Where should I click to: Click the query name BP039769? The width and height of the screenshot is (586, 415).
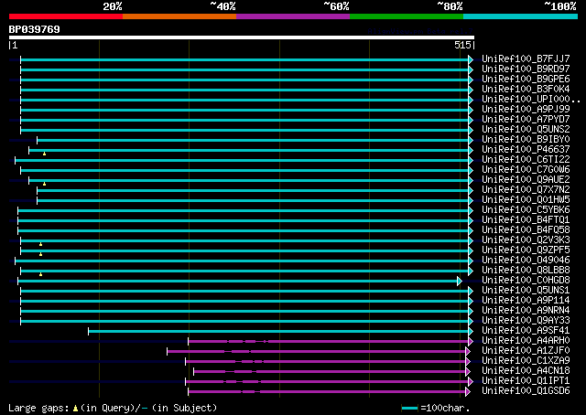pyautogui.click(x=35, y=29)
